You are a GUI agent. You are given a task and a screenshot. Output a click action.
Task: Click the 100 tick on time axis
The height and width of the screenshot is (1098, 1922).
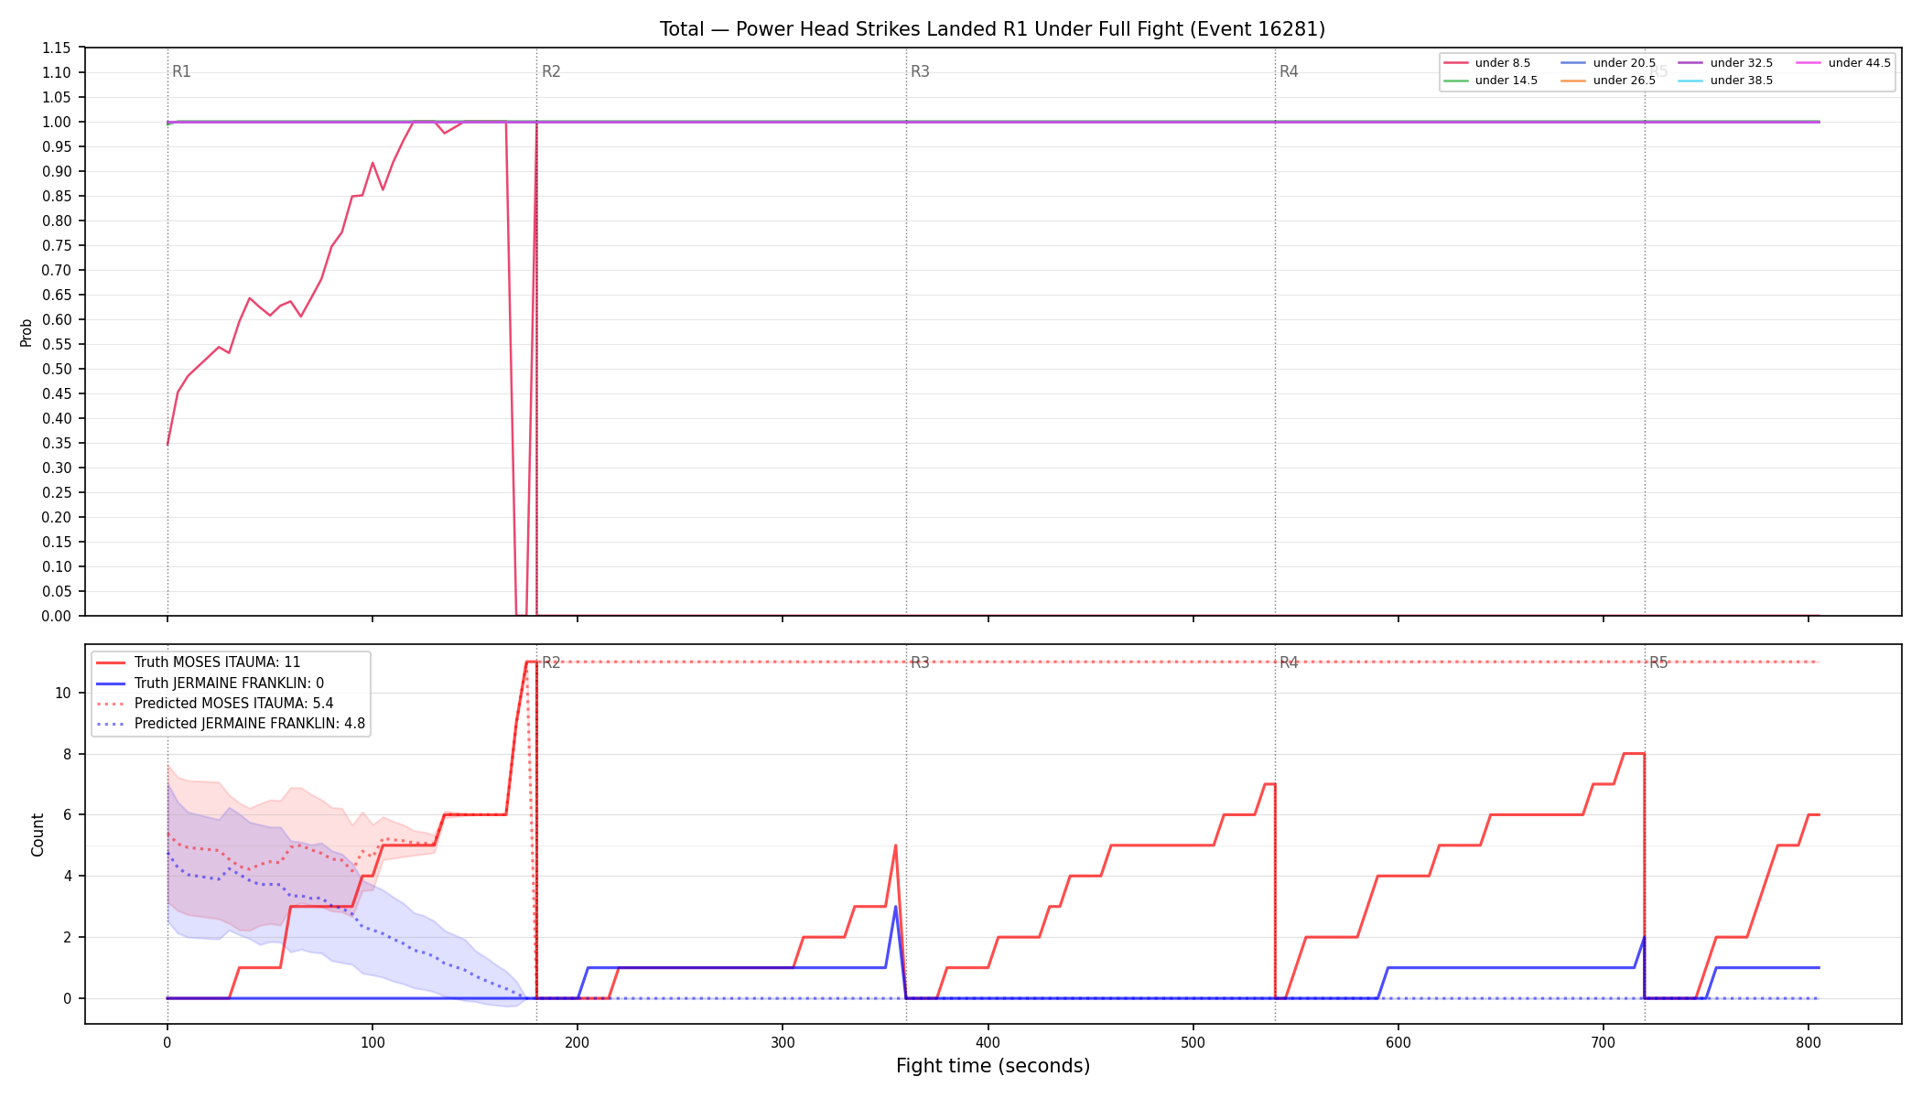click(x=372, y=1041)
